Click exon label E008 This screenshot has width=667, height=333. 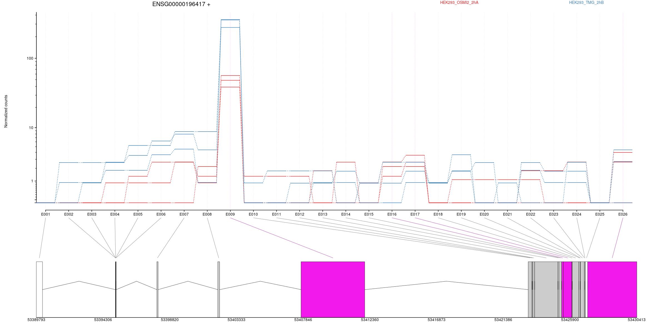(x=207, y=214)
